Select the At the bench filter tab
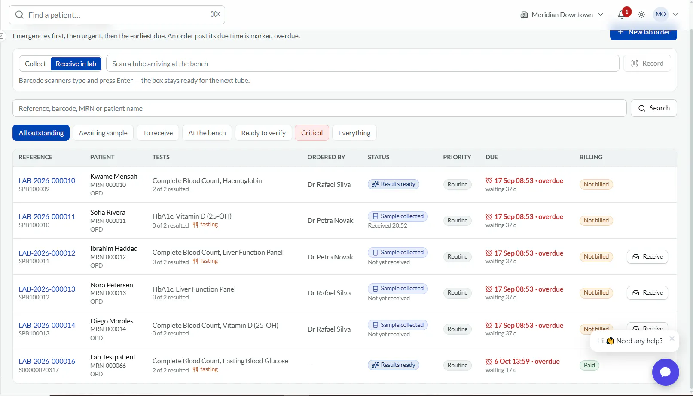 (x=207, y=133)
